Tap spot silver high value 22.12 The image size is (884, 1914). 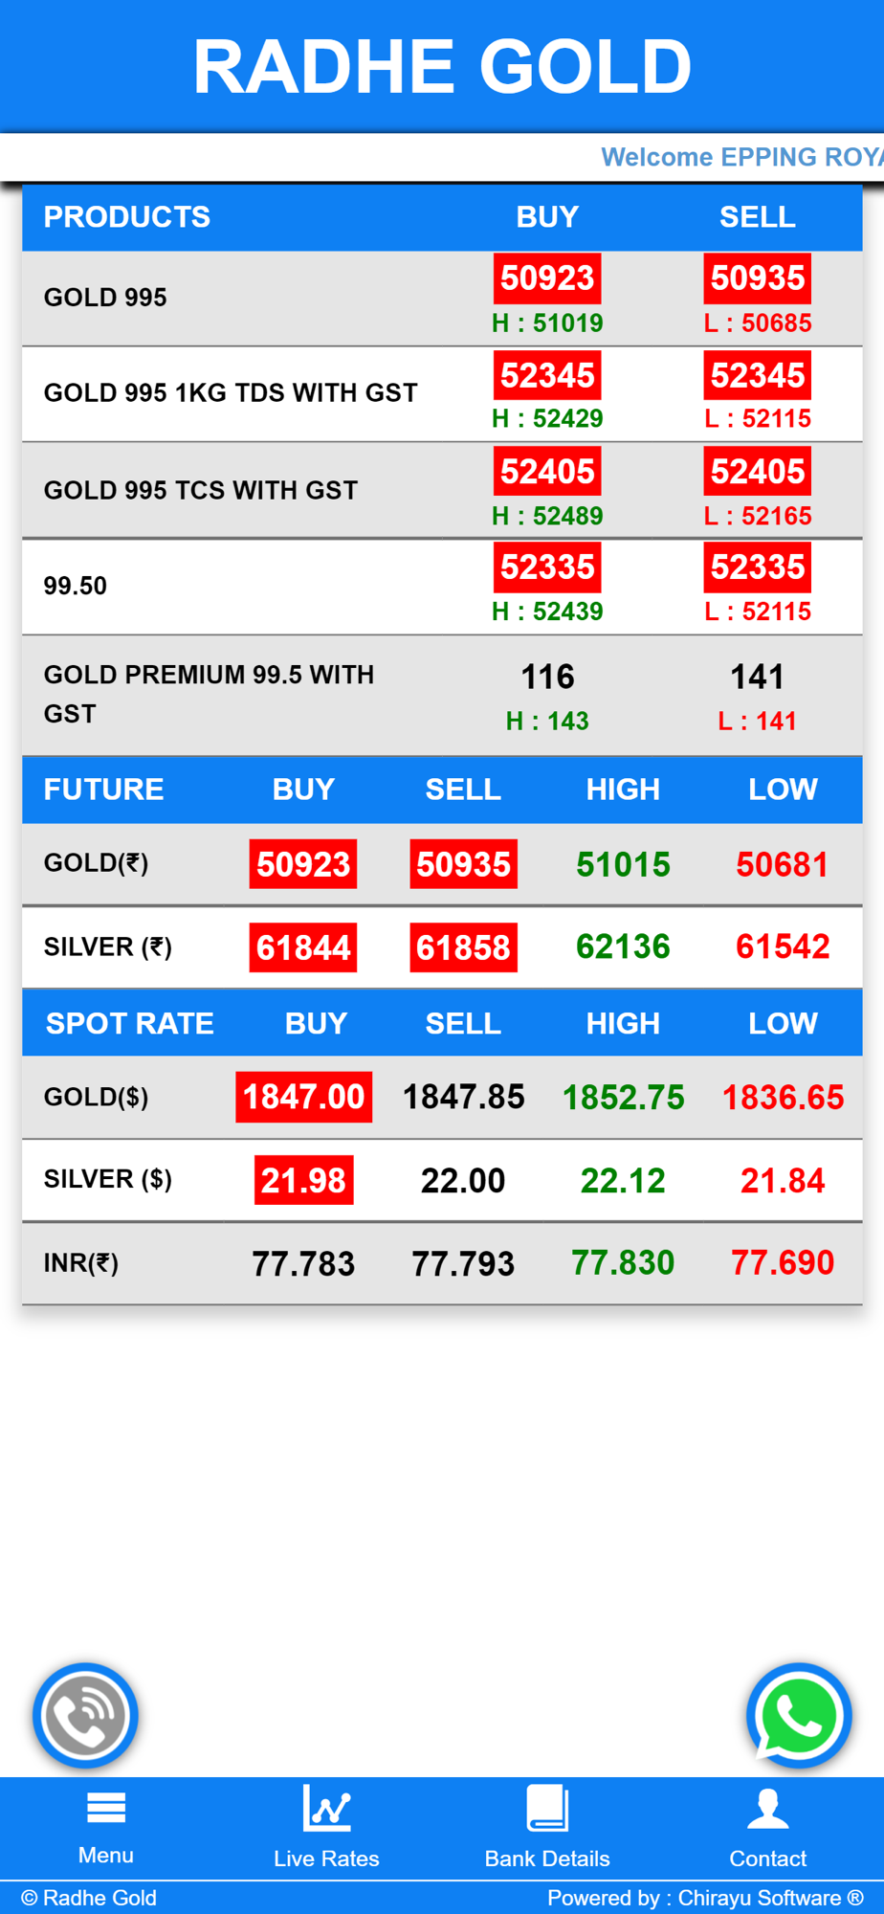click(x=623, y=1180)
